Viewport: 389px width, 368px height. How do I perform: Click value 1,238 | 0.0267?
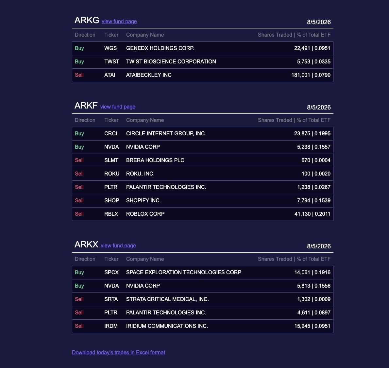pyautogui.click(x=313, y=187)
